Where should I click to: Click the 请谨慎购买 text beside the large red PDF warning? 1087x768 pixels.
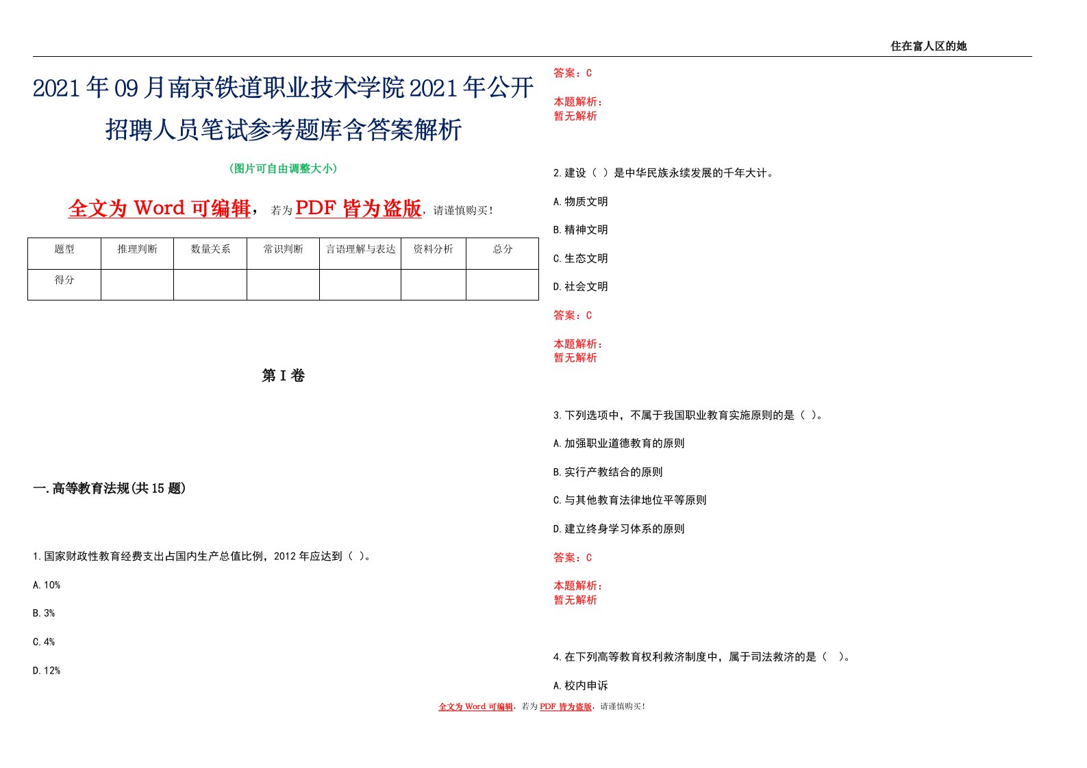(463, 210)
